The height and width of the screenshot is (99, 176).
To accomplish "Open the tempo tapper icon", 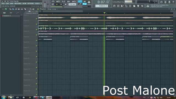I will [142, 6].
